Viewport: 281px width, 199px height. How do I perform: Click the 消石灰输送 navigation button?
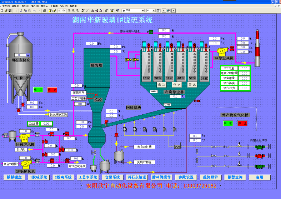point(137,177)
